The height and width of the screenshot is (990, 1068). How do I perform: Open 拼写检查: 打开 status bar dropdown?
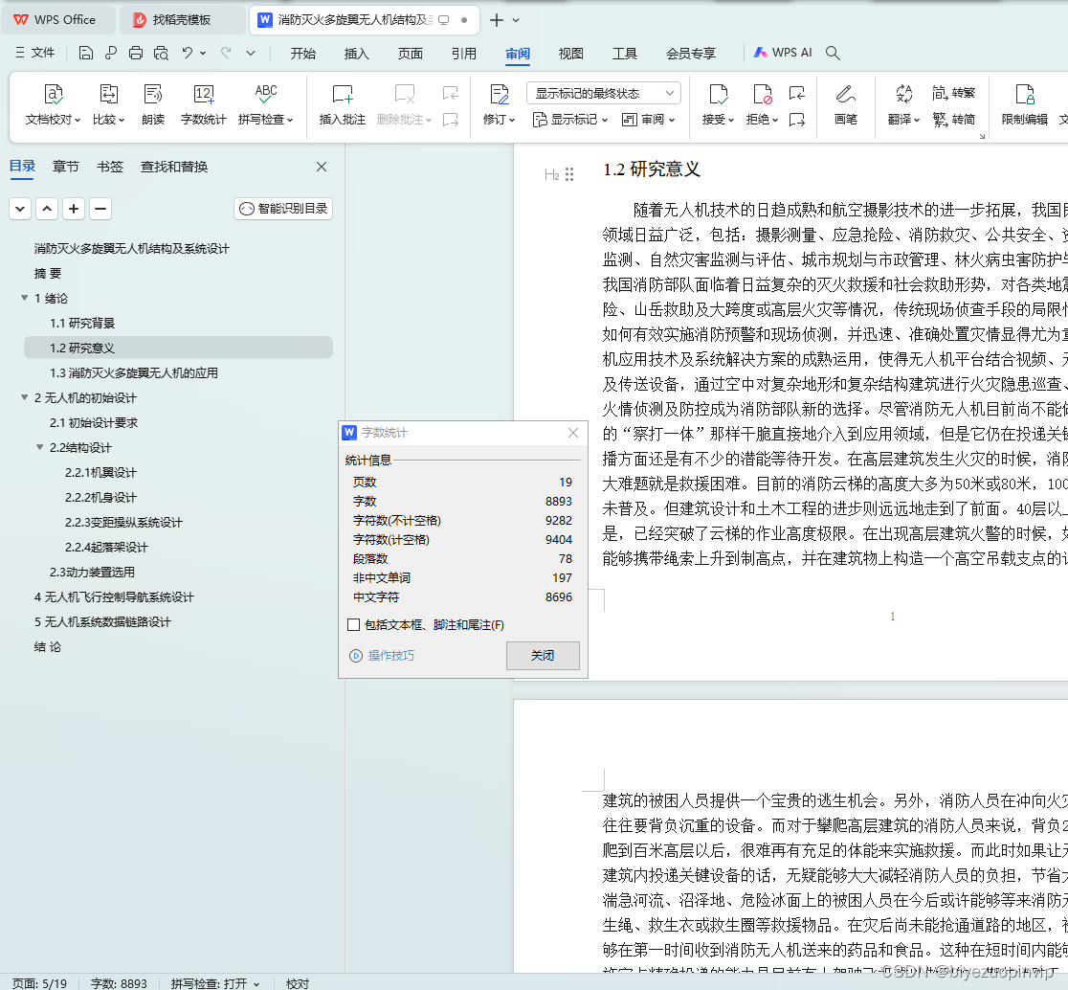pos(215,983)
